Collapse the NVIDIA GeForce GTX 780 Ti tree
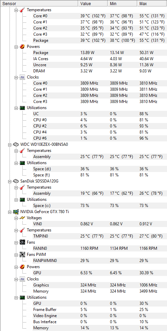Viewport: 167px width, 331px height. (x=9, y=211)
